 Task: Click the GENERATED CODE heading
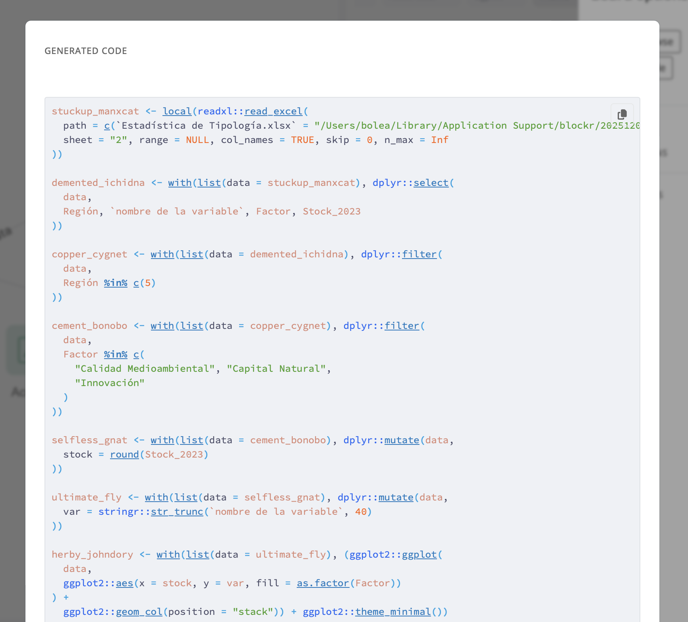(x=86, y=51)
